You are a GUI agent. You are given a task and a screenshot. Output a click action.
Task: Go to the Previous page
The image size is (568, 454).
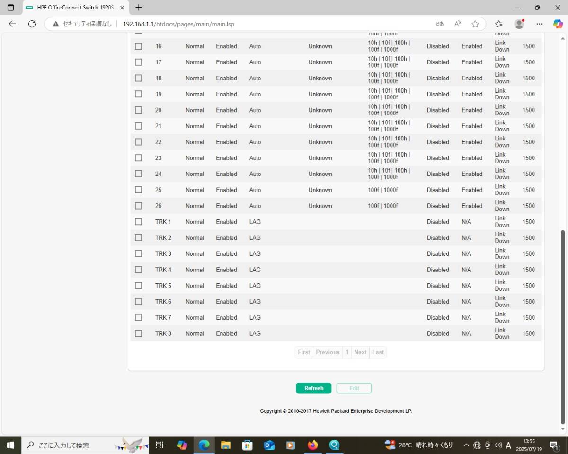pyautogui.click(x=328, y=352)
